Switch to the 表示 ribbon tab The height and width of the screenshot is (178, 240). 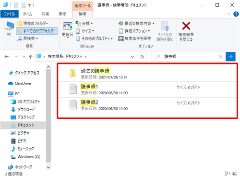click(62, 14)
